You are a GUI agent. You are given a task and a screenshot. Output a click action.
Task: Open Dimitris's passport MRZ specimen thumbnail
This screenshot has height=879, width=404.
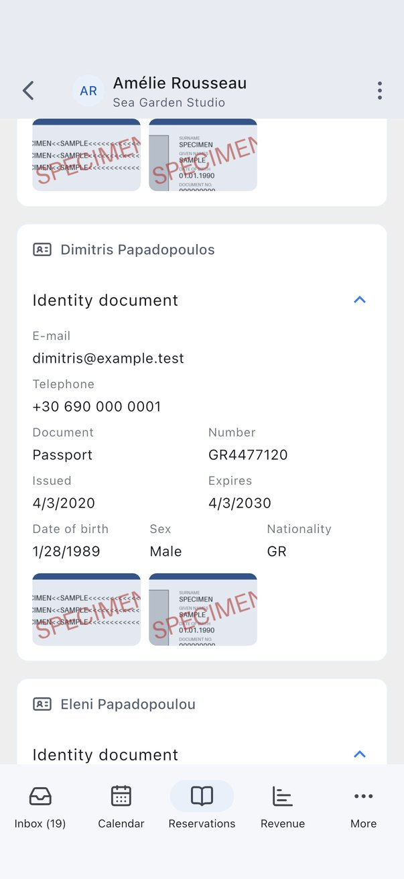pyautogui.click(x=86, y=609)
